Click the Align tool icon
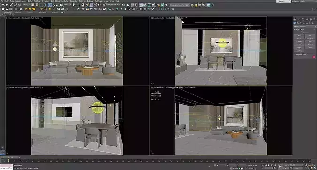 (128, 5)
